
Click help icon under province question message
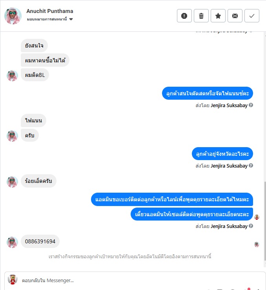(251, 166)
